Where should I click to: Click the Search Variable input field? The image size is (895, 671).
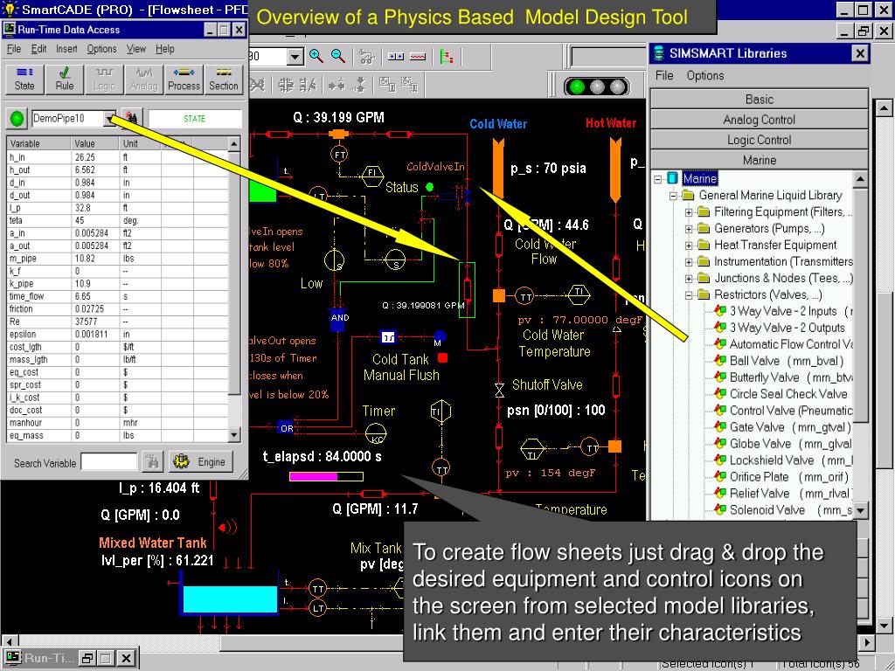(109, 462)
